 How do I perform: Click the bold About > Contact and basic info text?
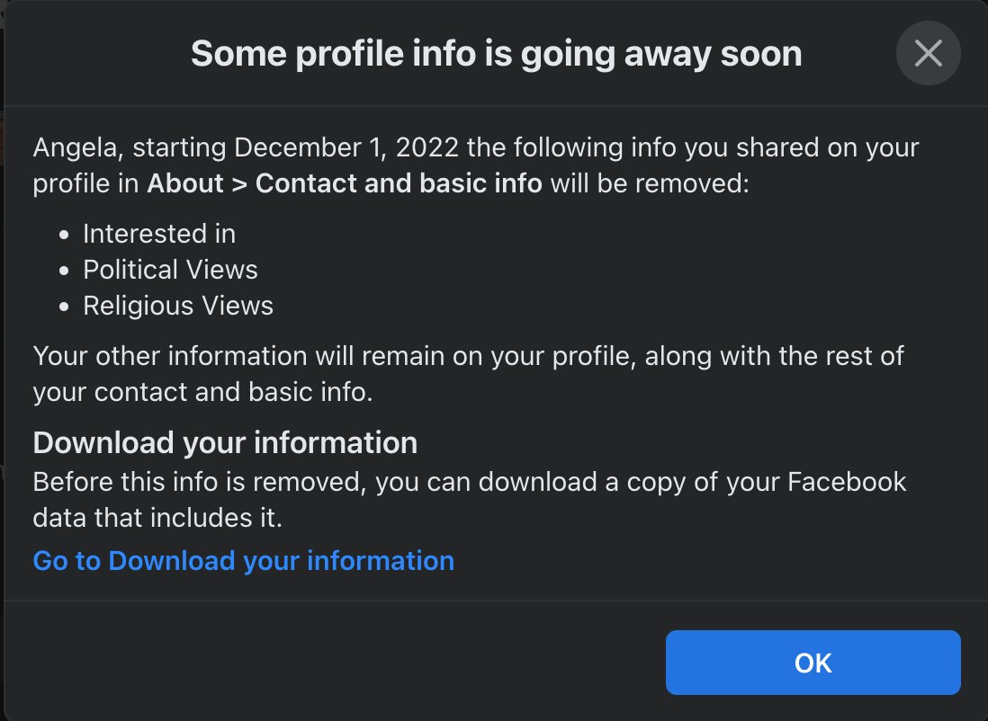pyautogui.click(x=345, y=183)
